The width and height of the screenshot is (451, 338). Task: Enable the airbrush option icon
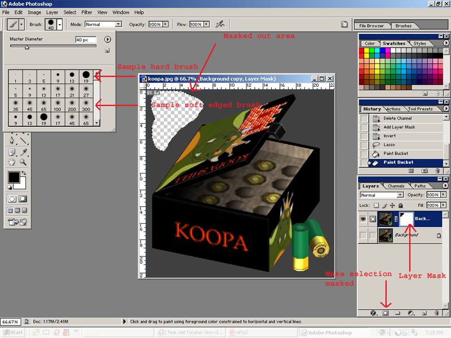tap(220, 24)
